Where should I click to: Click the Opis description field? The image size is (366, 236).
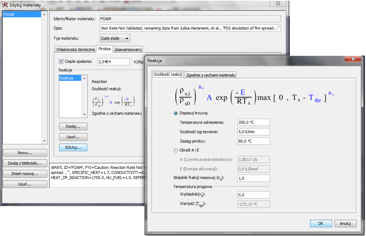(x=190, y=28)
